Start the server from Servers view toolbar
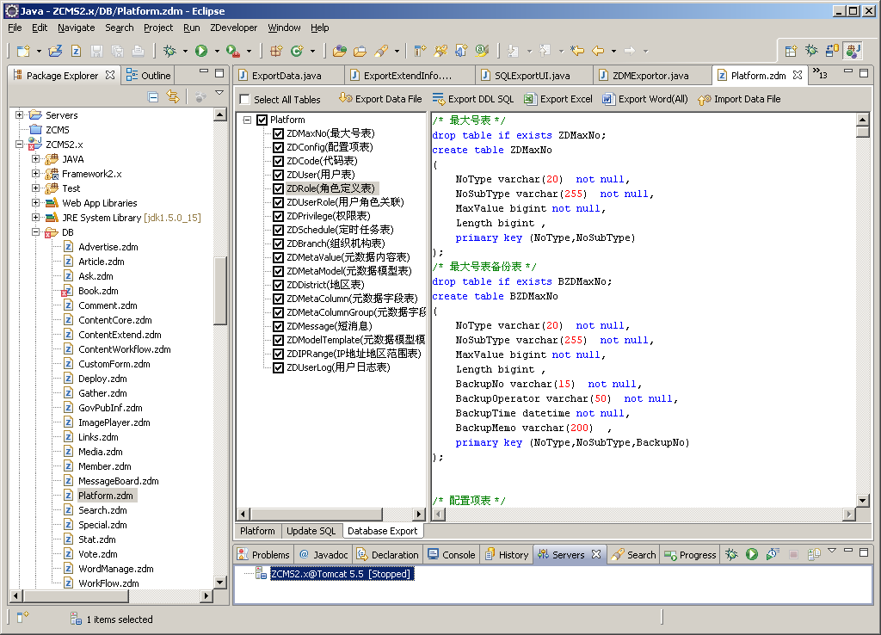881x635 pixels. pos(752,555)
